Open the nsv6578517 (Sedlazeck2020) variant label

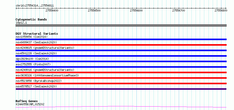point(36,86)
